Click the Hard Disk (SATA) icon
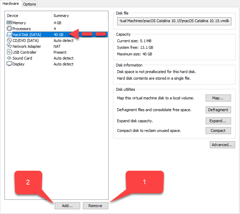Screen dimensions: 240x214 9,35
